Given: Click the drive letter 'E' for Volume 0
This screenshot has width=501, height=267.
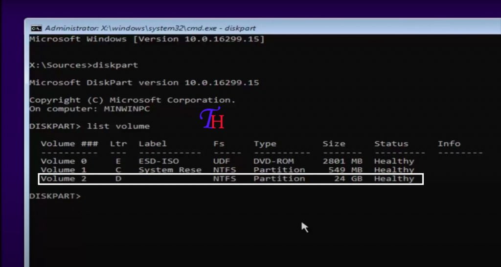Looking at the screenshot, I should 118,161.
